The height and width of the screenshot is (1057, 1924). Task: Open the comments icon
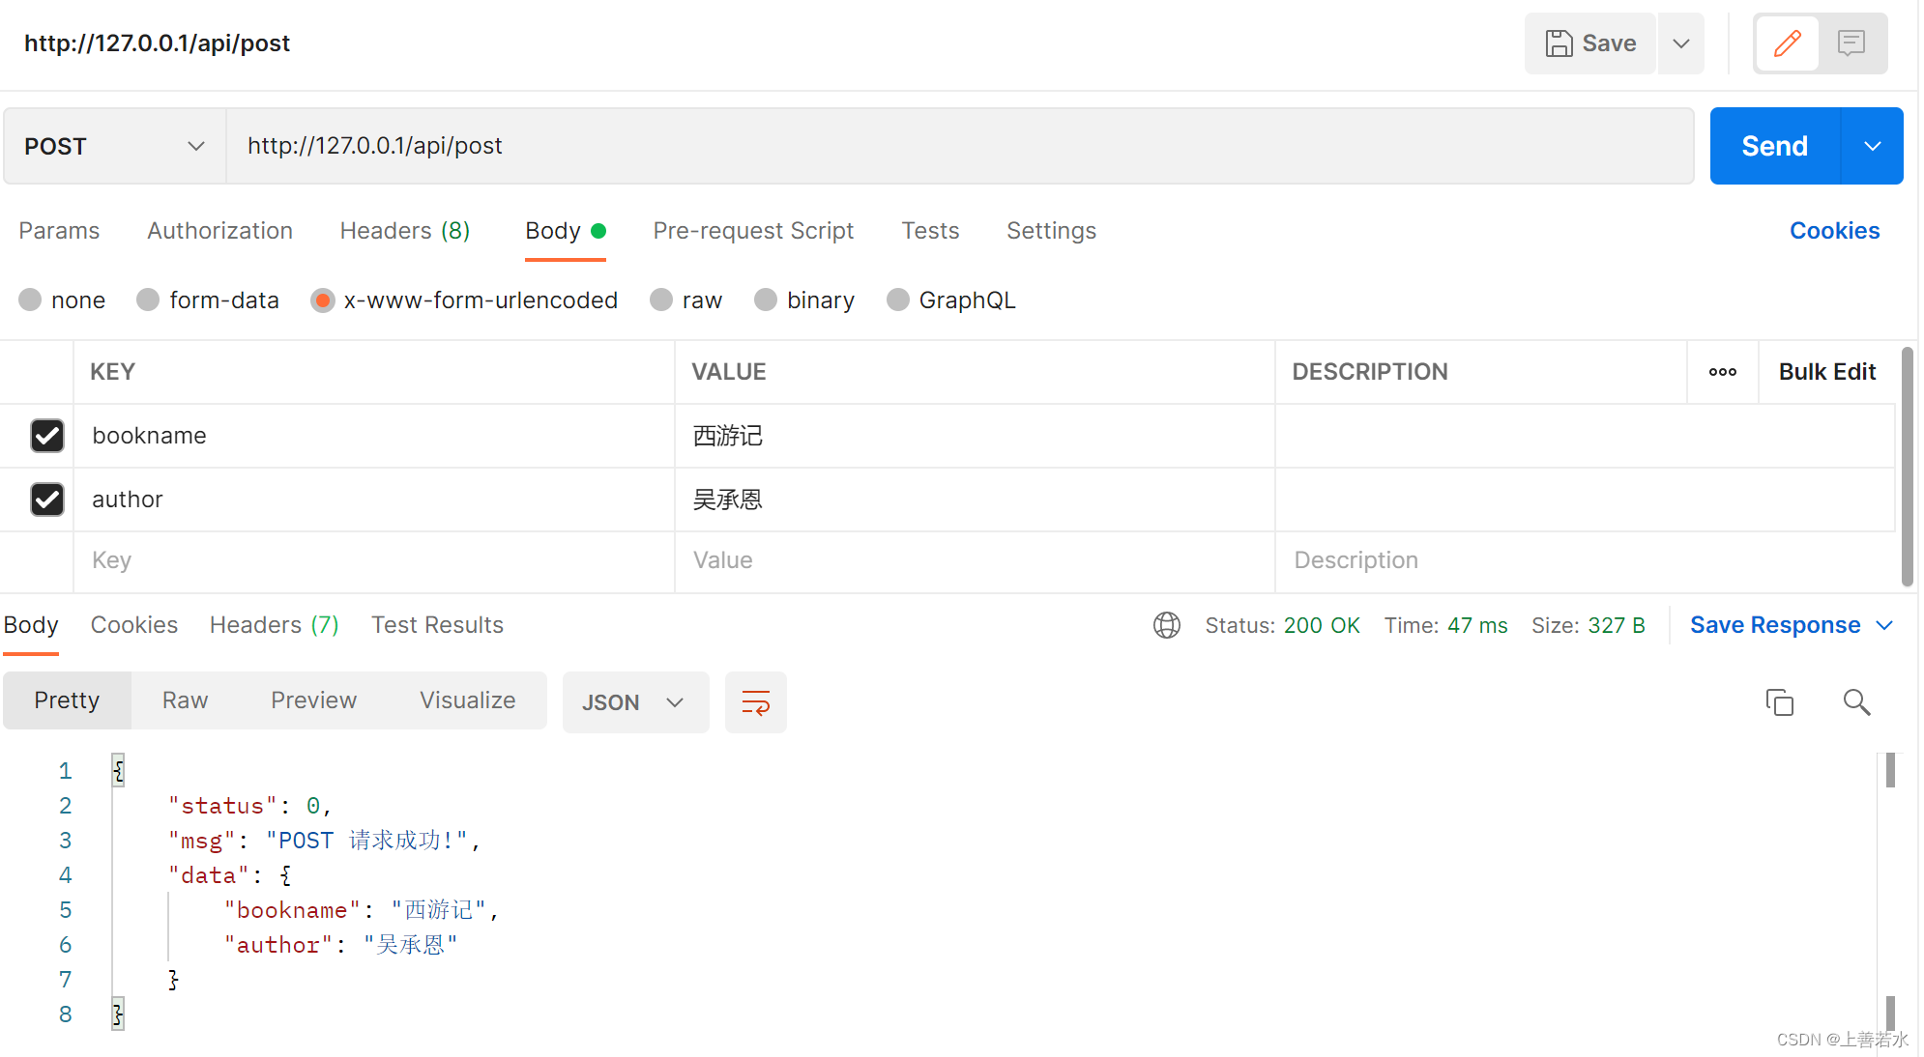coord(1851,43)
